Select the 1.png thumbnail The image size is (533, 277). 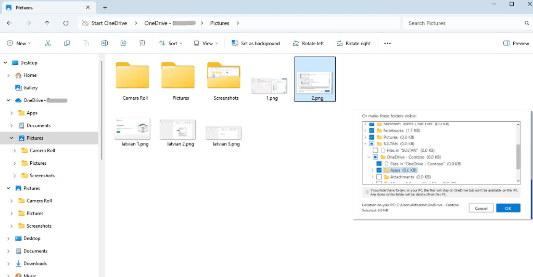[x=269, y=86]
